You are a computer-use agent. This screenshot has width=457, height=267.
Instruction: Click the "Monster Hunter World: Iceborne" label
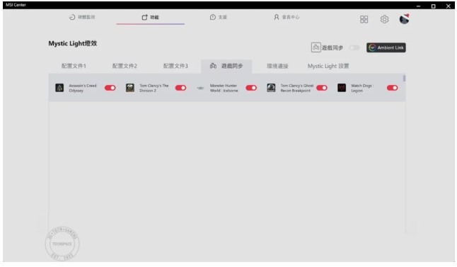click(x=224, y=88)
